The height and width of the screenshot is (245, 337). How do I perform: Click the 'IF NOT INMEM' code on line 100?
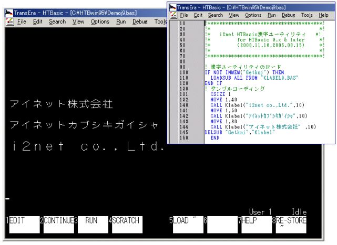[x=244, y=72]
